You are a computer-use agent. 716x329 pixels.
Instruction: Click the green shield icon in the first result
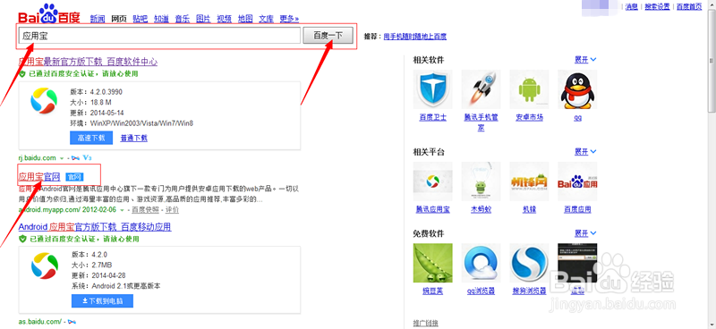(x=21, y=73)
